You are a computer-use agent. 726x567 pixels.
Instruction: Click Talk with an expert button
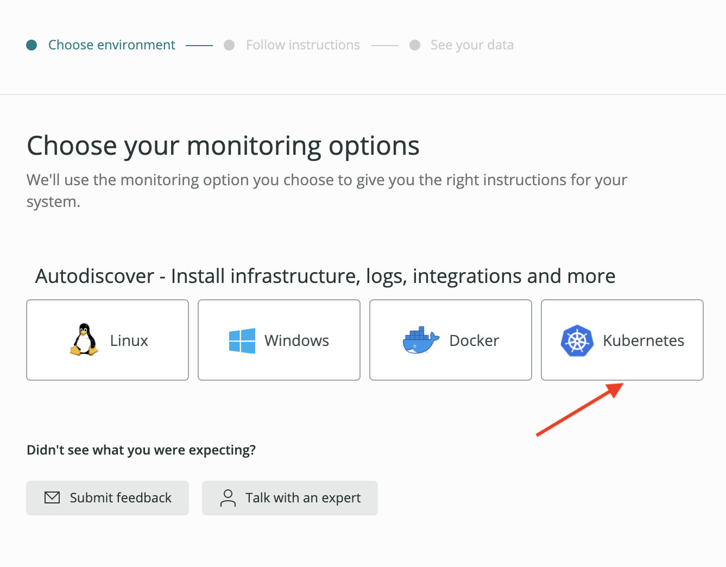coord(290,498)
